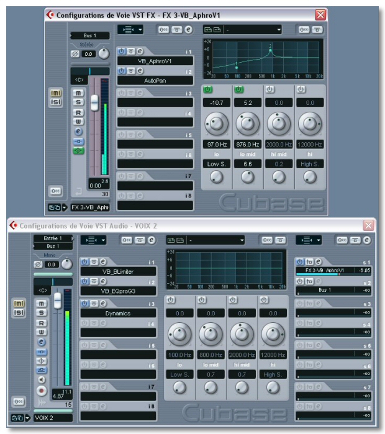Open editor for Dynamics insert
Viewport: 385px width, 434px height.
(103, 304)
